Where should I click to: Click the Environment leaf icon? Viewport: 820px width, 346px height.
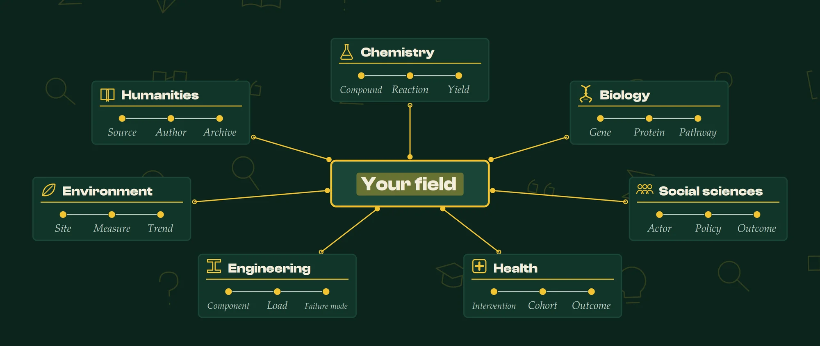[x=48, y=190]
